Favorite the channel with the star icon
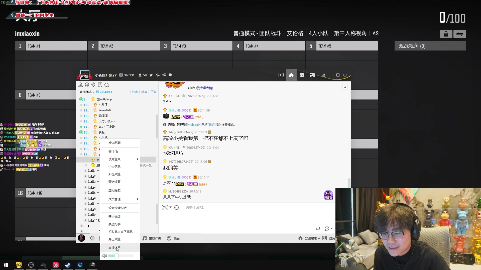 point(151,75)
